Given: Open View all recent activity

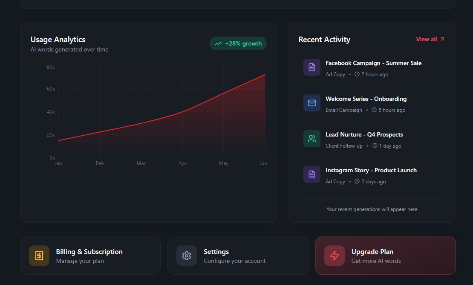Looking at the screenshot, I should coord(430,39).
